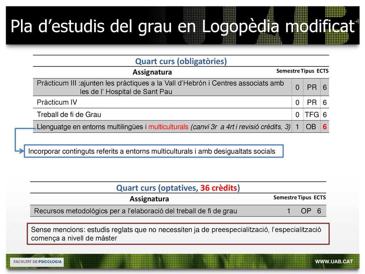Click the 'OP' type cell
This screenshot has height=274, width=365.
click(306, 211)
